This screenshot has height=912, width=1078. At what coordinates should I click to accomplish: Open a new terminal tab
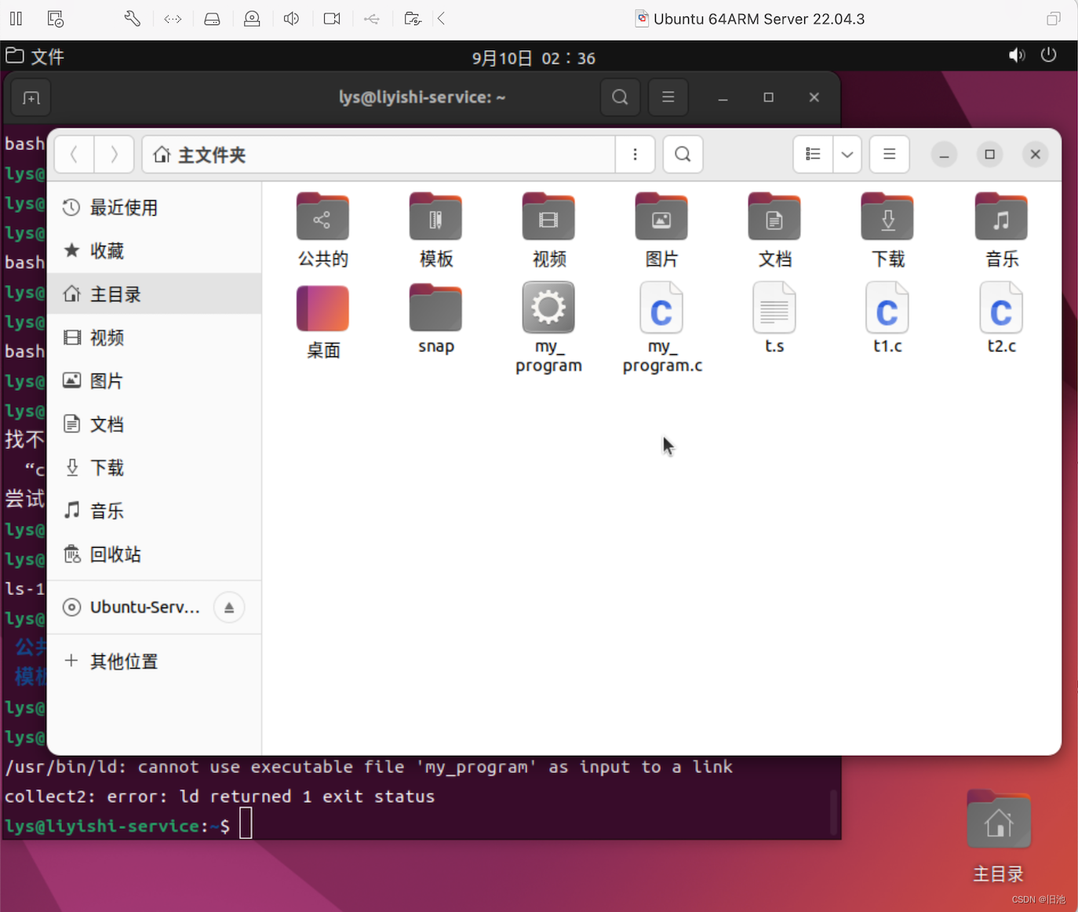pos(30,97)
